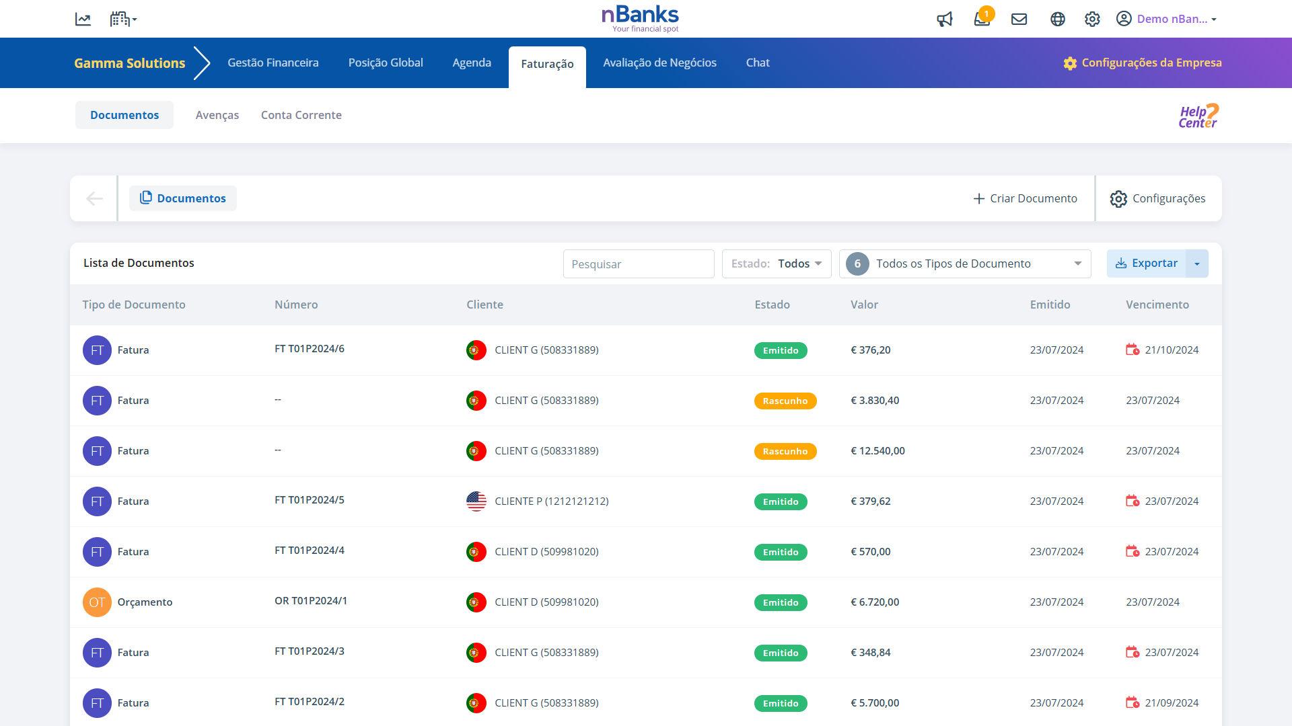The height and width of the screenshot is (726, 1292).
Task: Open the notifications inbox with badge
Action: coord(982,19)
